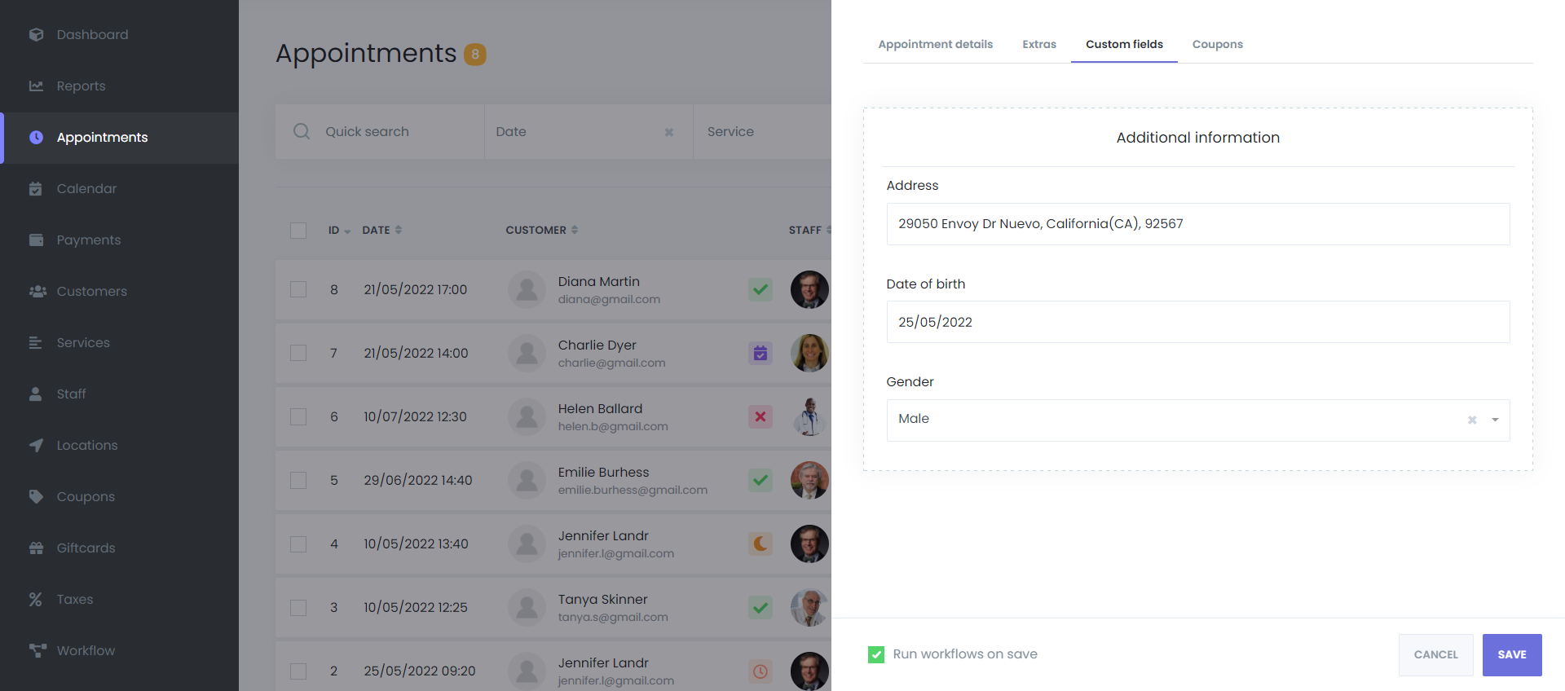This screenshot has height=691, width=1565.
Task: Open the Dashboard sidebar icon
Action: point(36,34)
